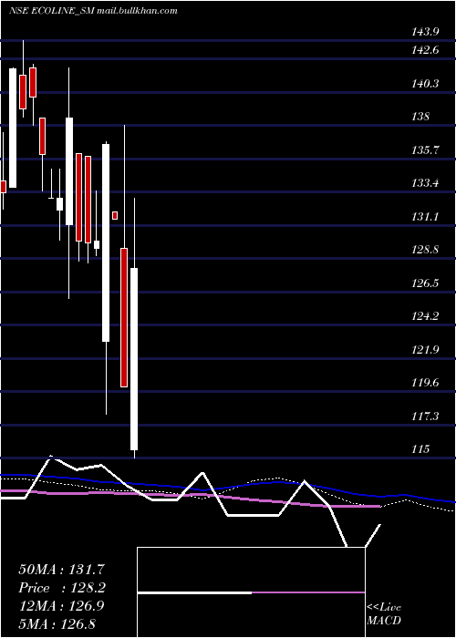
Task: Click the 121.9 price axis label
Action: [426, 349]
